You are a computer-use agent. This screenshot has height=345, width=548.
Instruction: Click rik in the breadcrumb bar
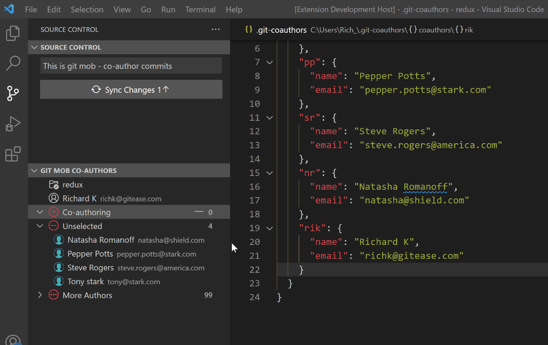(x=469, y=30)
